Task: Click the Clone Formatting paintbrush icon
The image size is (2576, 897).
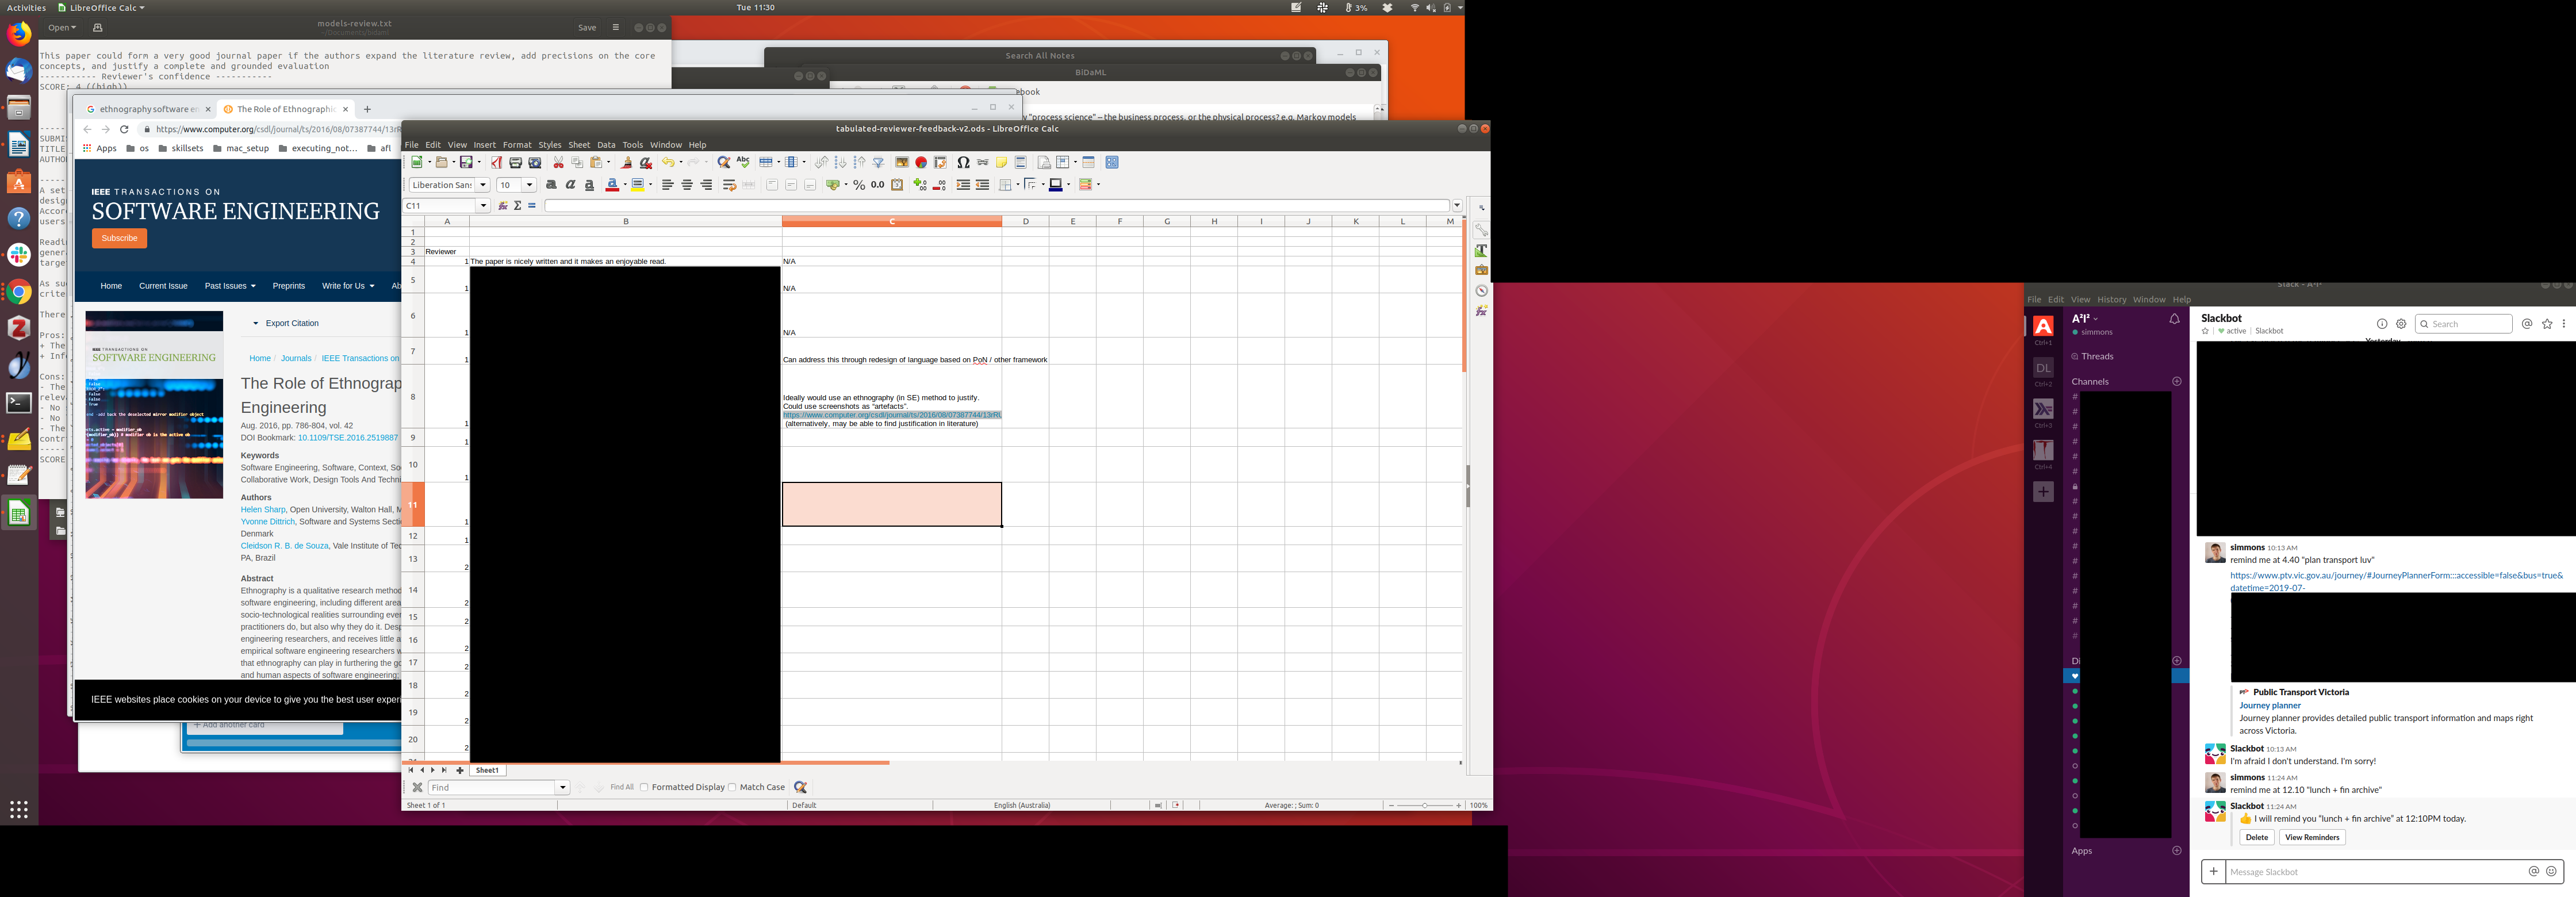Action: click(627, 162)
